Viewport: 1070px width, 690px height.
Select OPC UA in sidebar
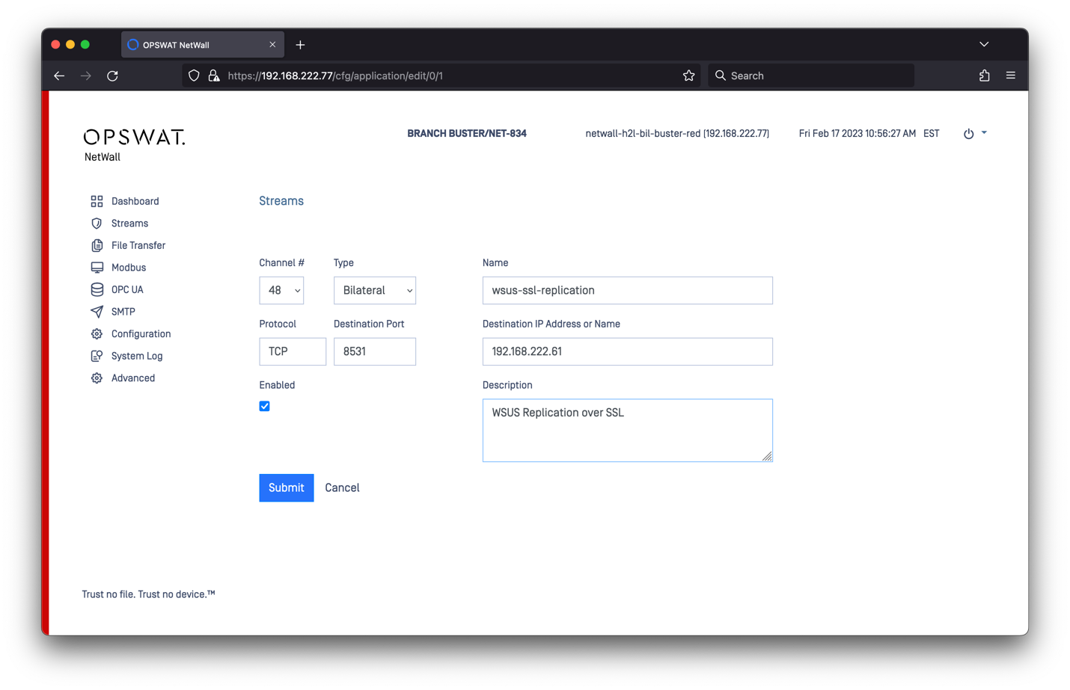point(127,289)
